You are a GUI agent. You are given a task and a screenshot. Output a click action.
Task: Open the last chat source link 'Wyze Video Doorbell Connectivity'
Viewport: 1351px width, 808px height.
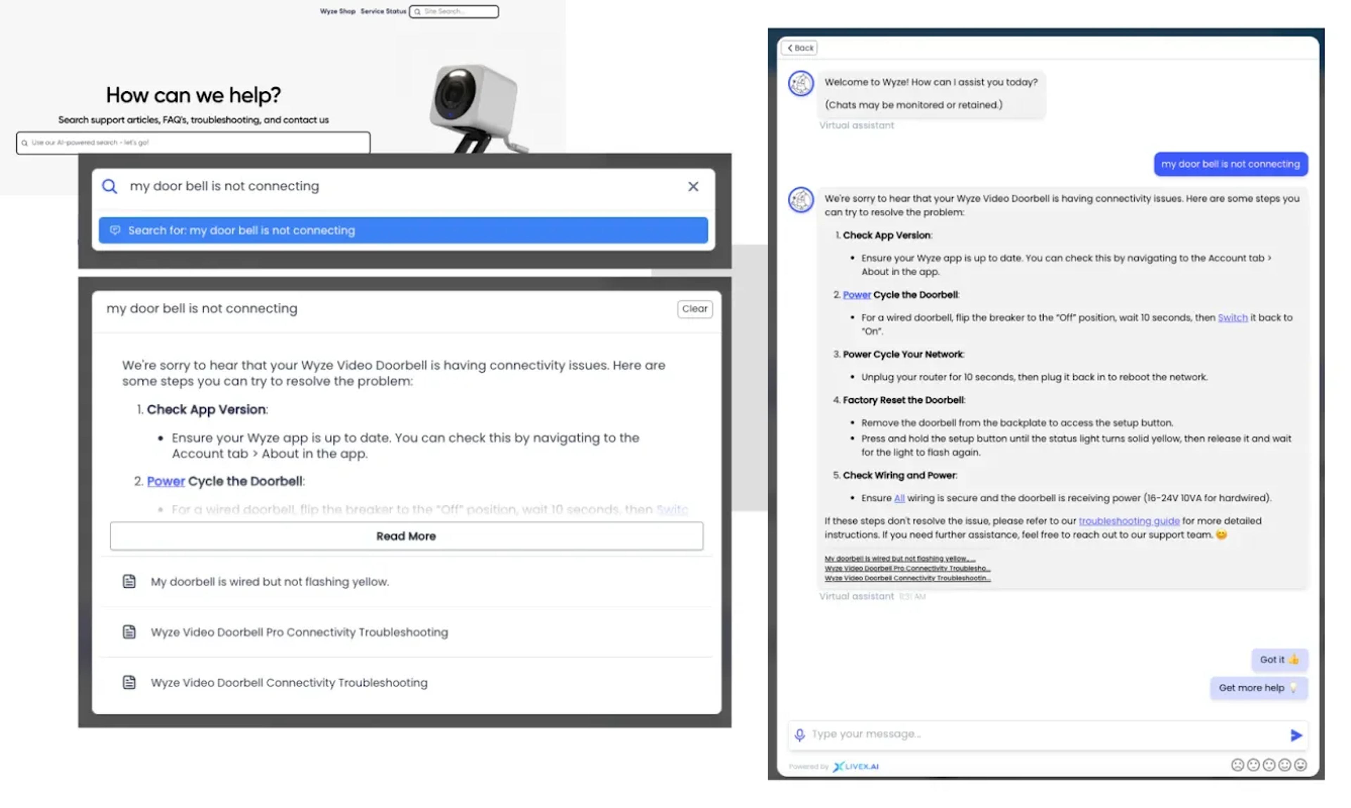(x=907, y=578)
